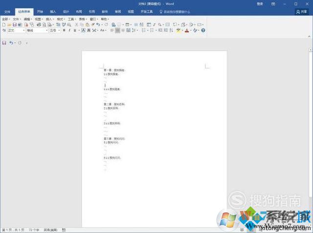Click 登录 sign-in link in title bar

pos(260,4)
